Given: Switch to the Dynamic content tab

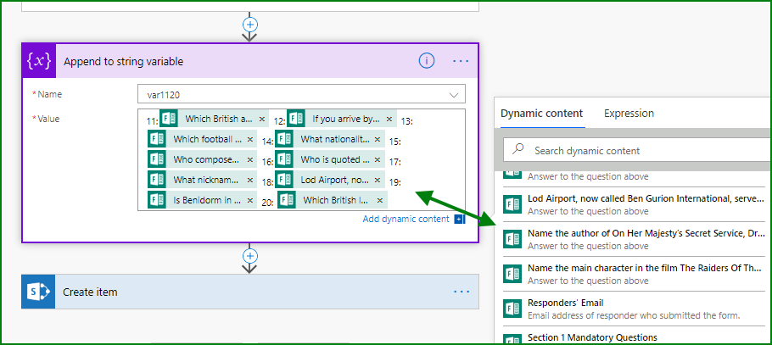Looking at the screenshot, I should [x=541, y=114].
